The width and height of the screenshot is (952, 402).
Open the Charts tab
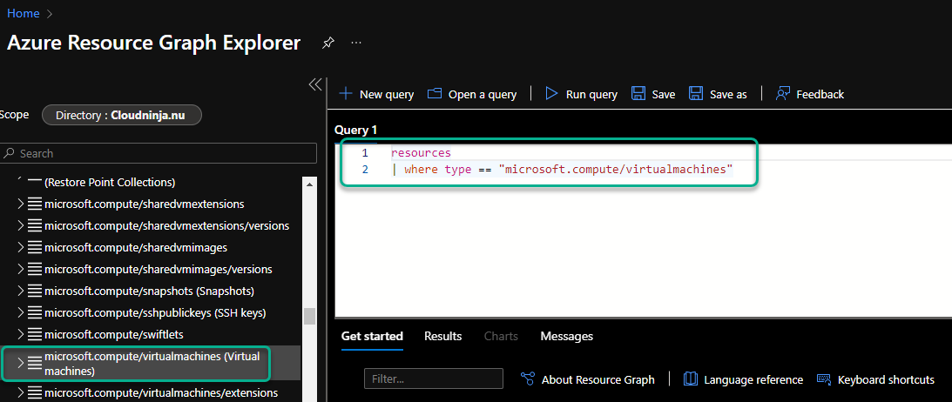click(501, 336)
